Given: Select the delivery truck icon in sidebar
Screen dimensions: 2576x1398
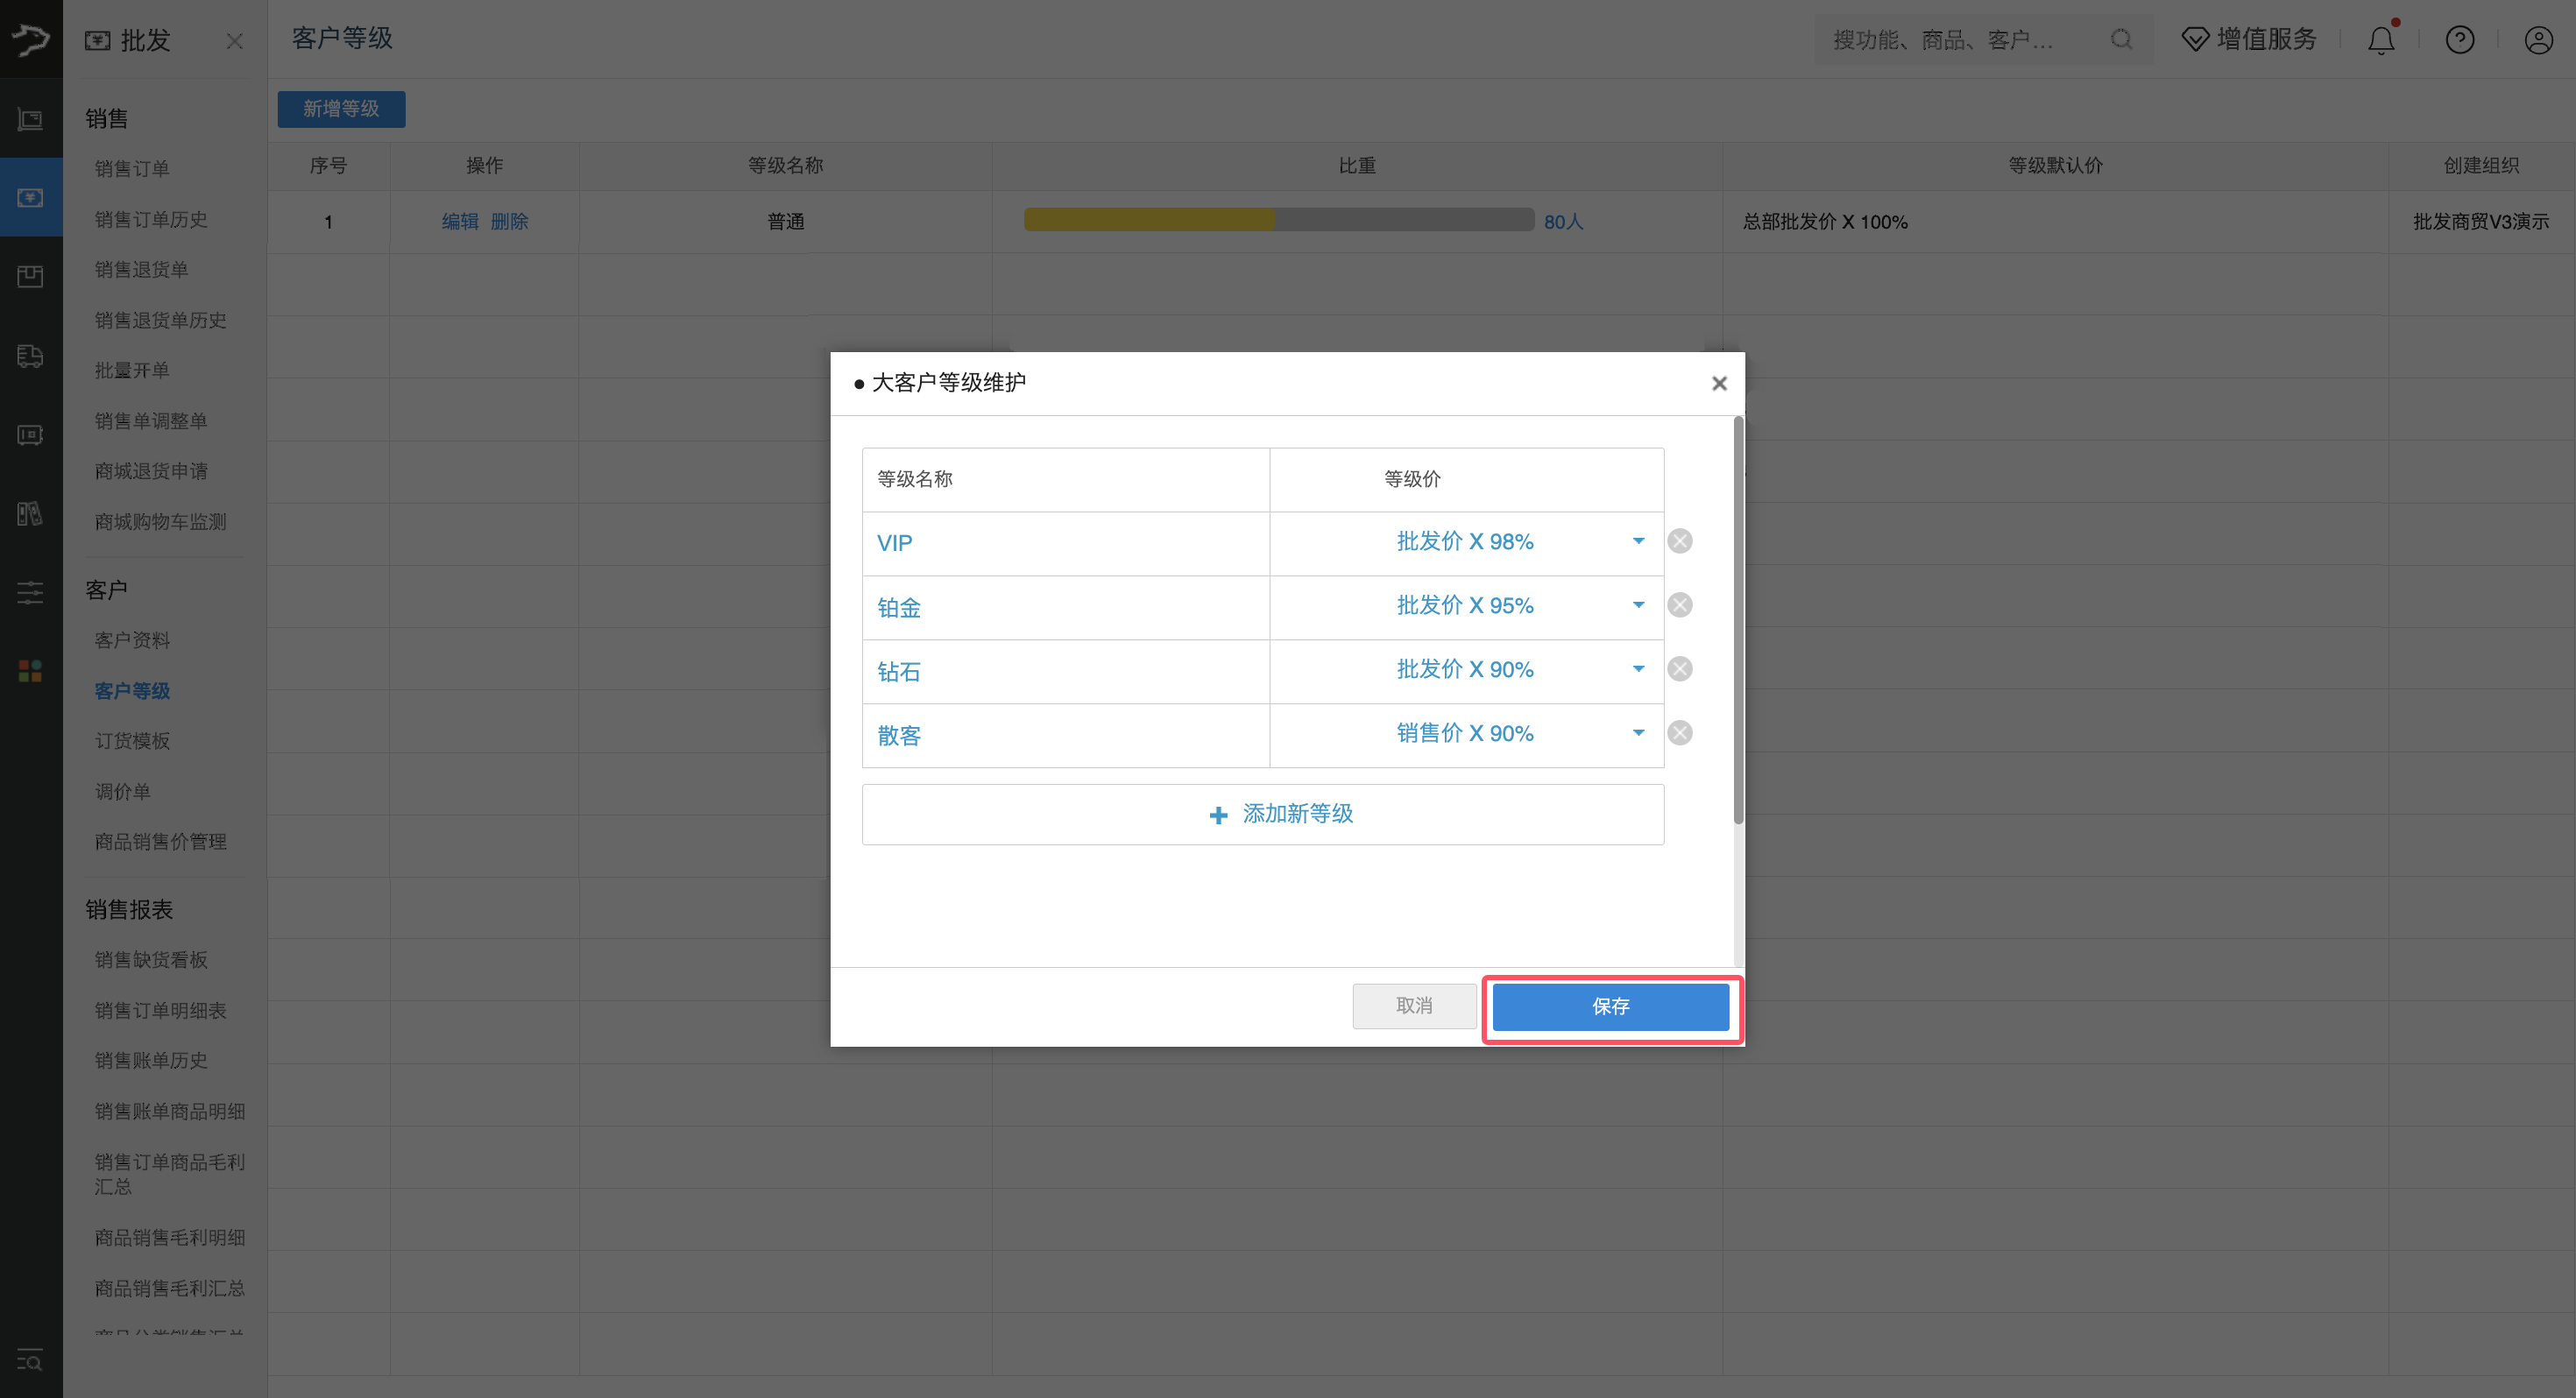Looking at the screenshot, I should [x=29, y=357].
